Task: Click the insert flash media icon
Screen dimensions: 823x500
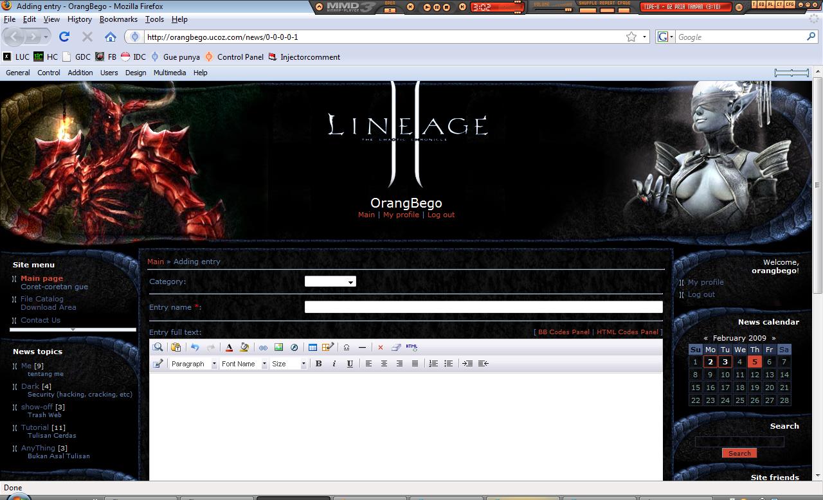Action: pyautogui.click(x=294, y=347)
